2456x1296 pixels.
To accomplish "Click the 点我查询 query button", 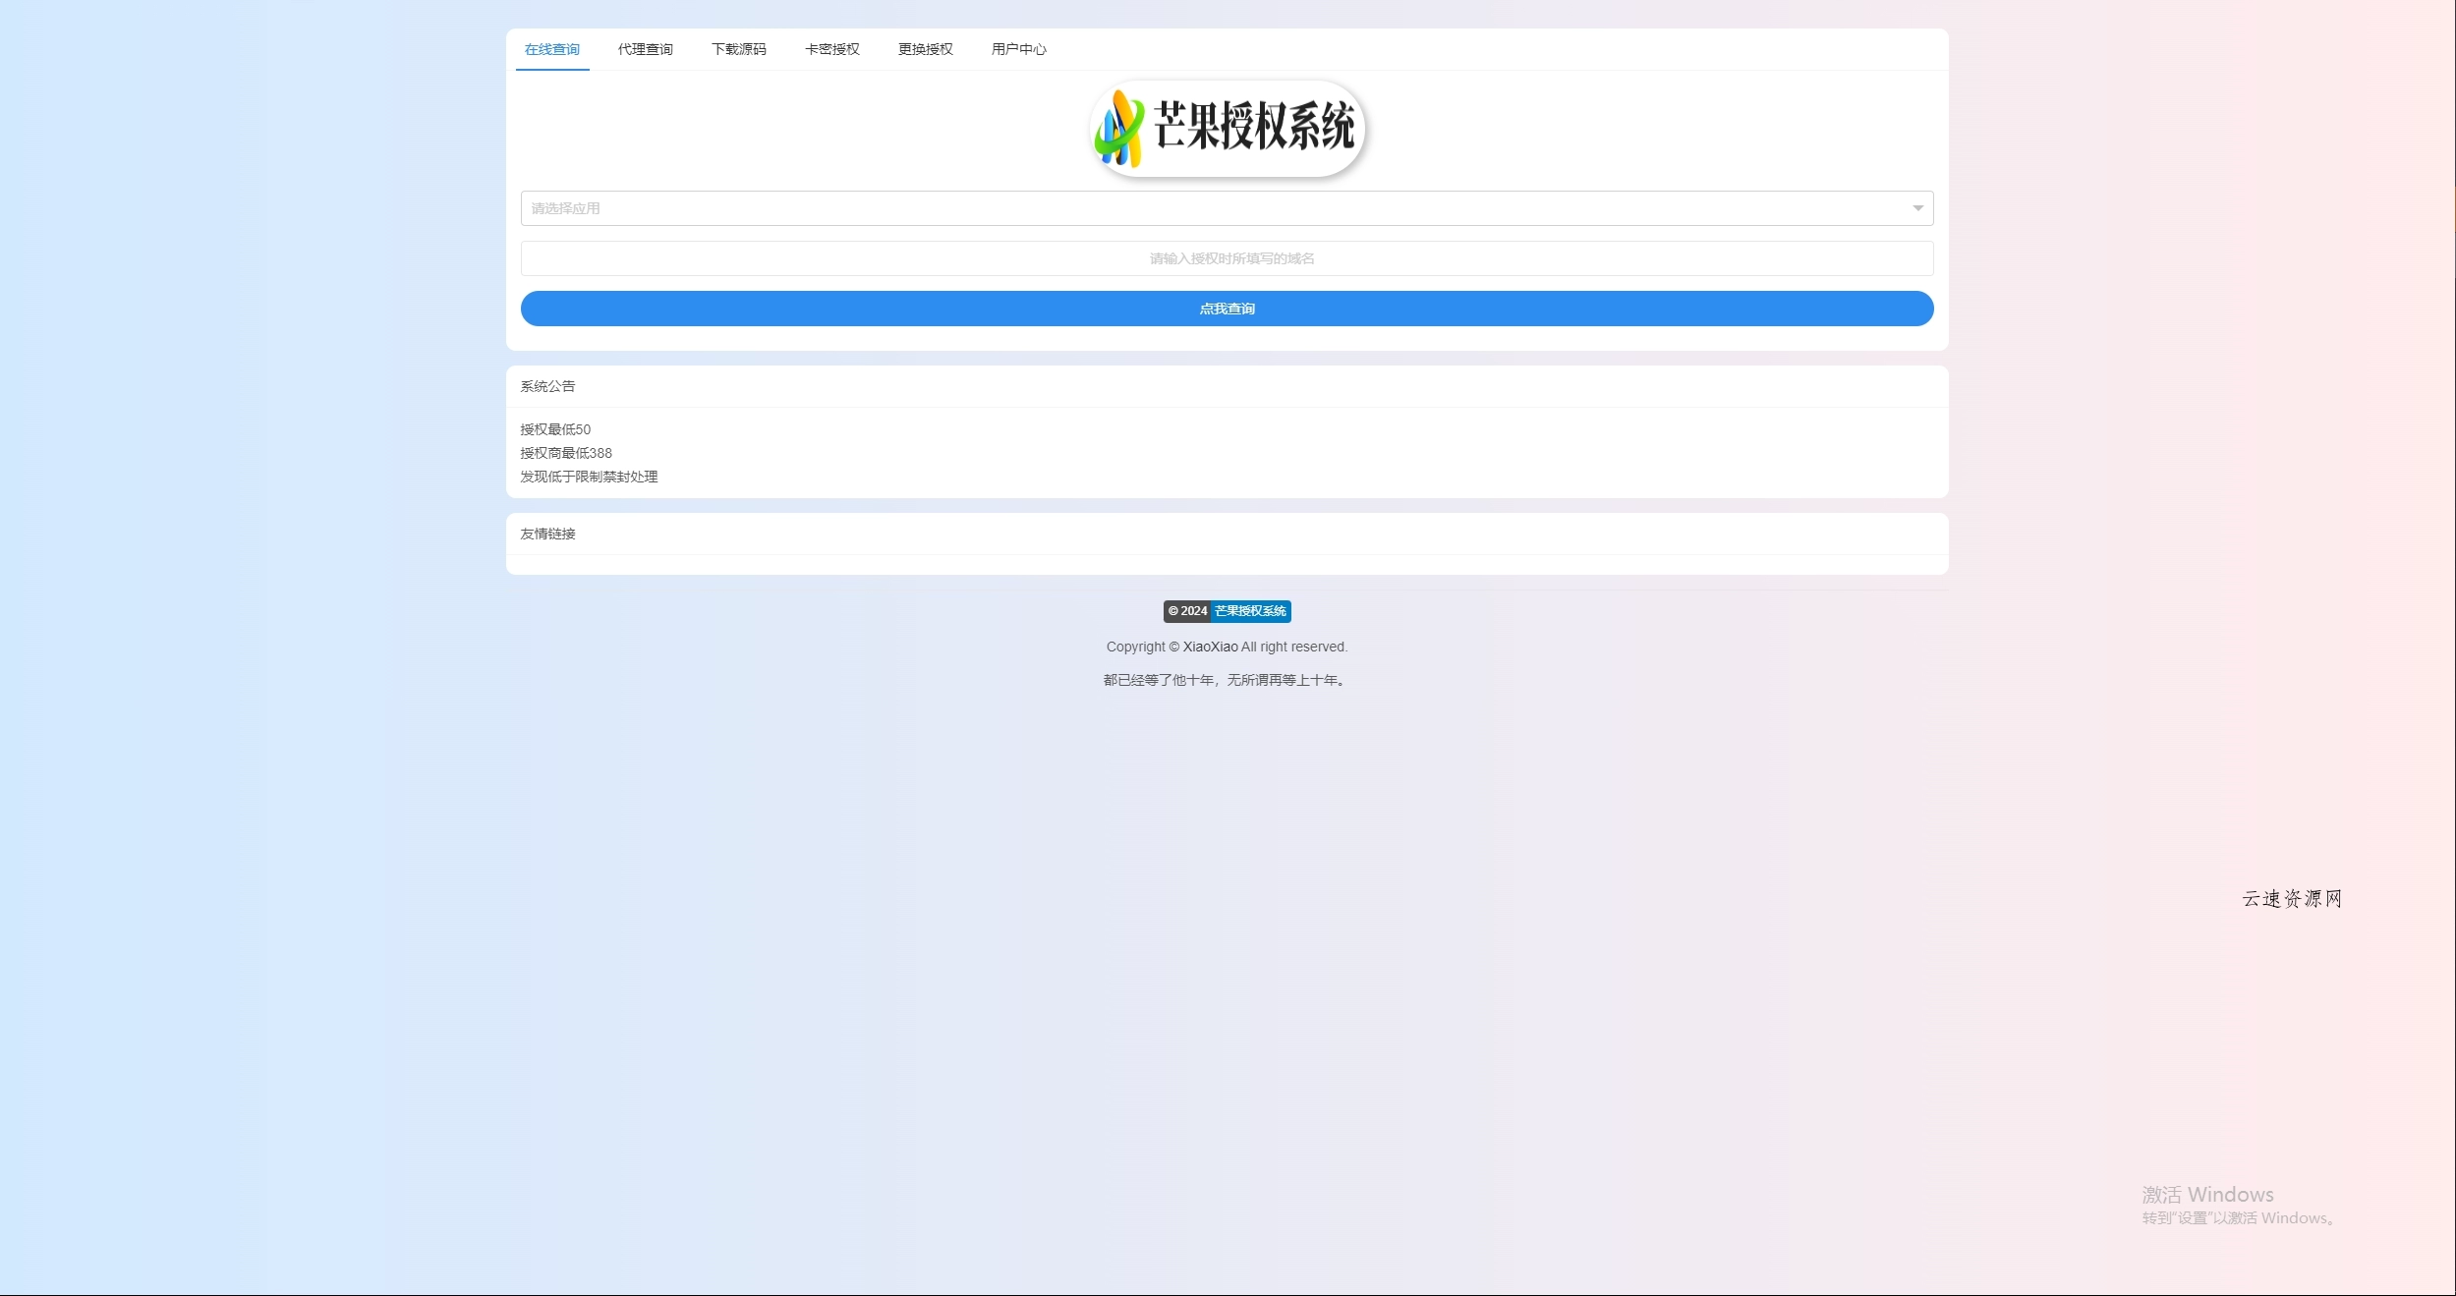I will click(x=1227, y=308).
